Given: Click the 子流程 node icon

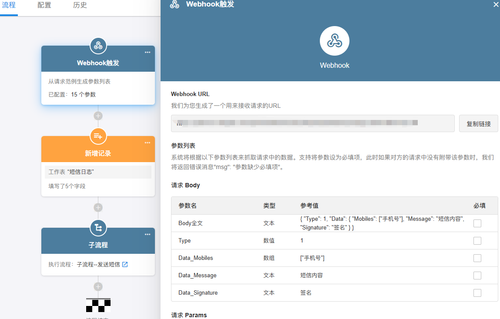Looking at the screenshot, I should (98, 227).
